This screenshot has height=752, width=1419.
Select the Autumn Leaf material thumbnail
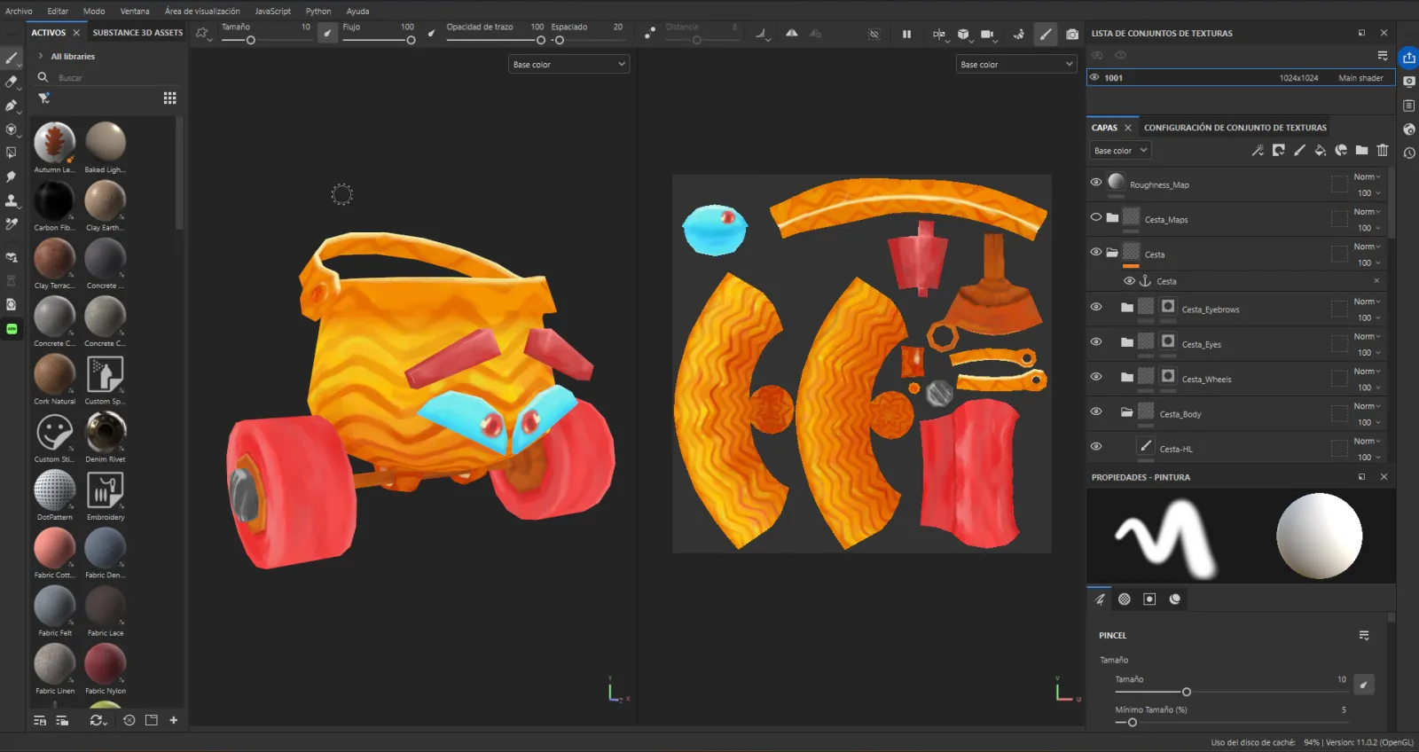click(54, 142)
